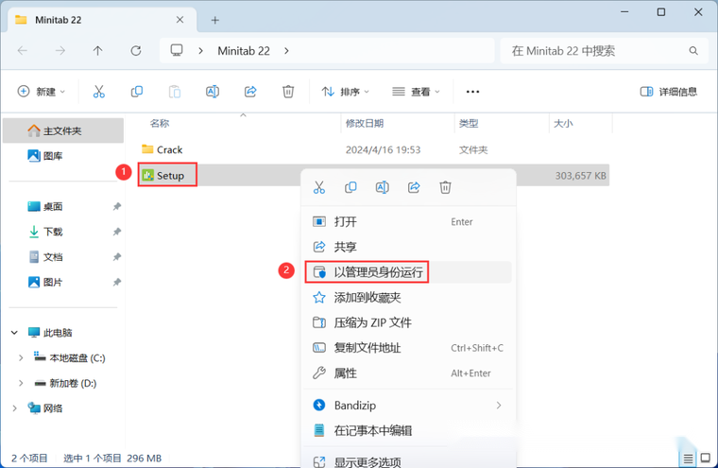Choose 复制文件地址 in the context menu
This screenshot has width=718, height=468.
pyautogui.click(x=408, y=348)
